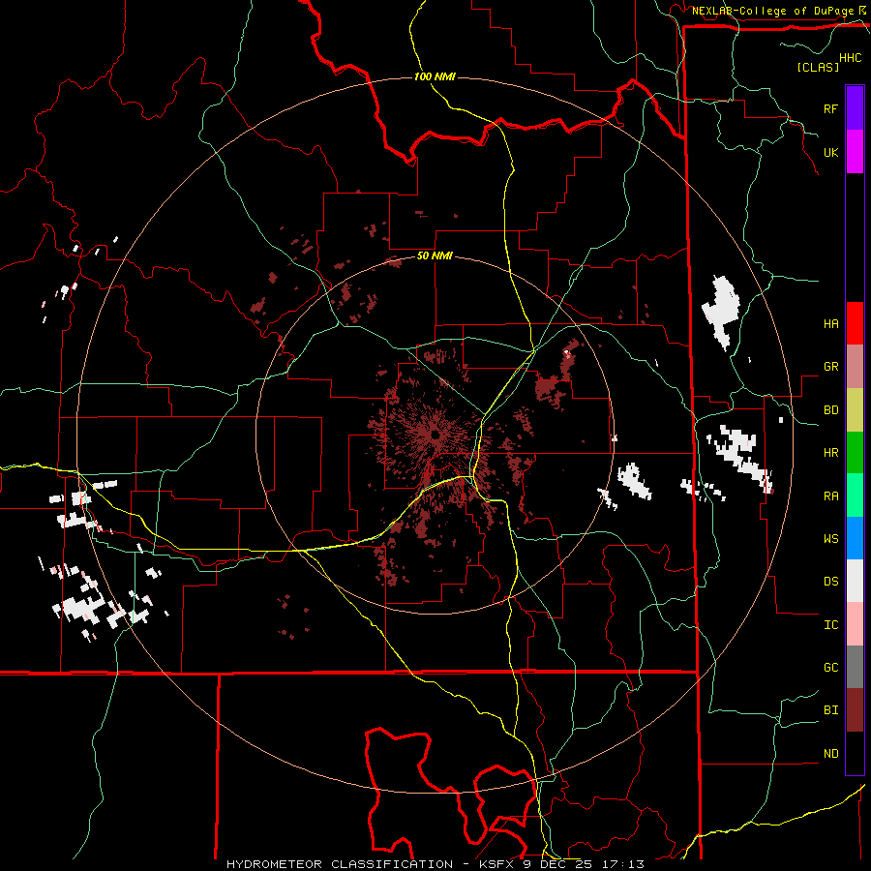871x871 pixels.
Task: Click the GC legend label
Action: tap(830, 667)
